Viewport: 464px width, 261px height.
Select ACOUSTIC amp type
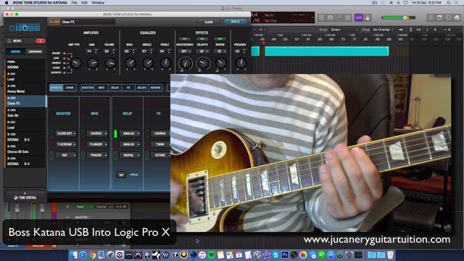[x=65, y=72]
